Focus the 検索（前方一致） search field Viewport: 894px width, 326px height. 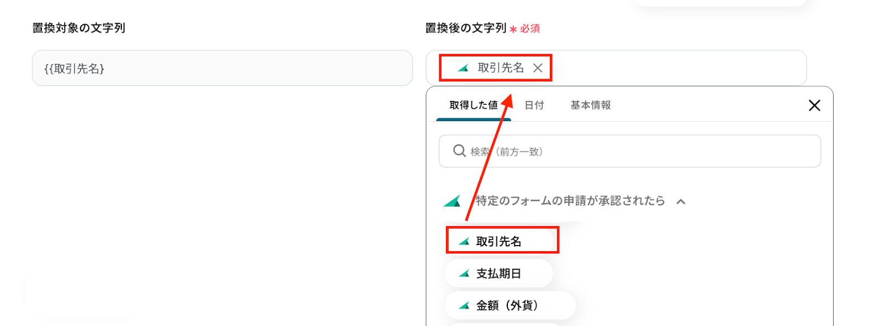pos(630,151)
